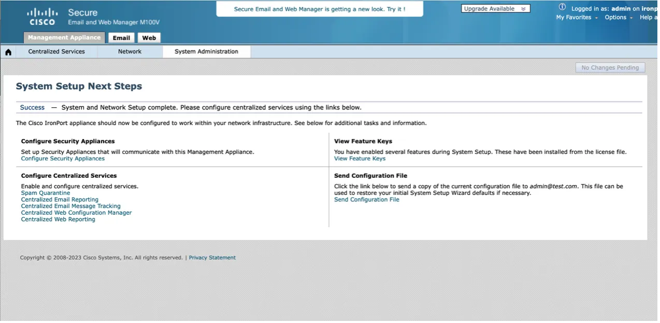The height and width of the screenshot is (323, 660).
Task: Open the System Administration menu
Action: point(206,52)
